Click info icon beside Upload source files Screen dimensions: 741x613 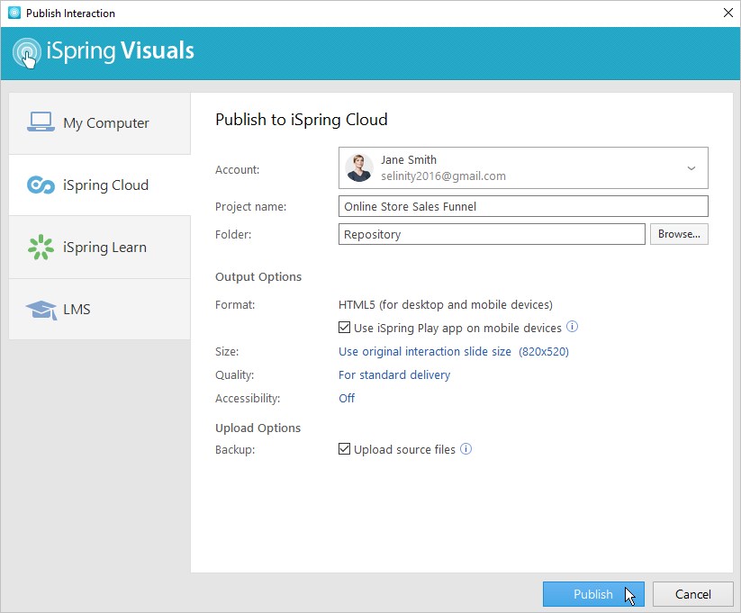tap(466, 448)
